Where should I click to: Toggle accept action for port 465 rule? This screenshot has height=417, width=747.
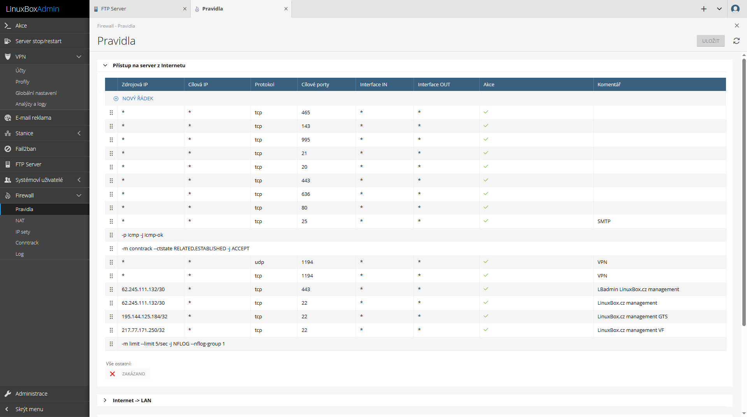pyautogui.click(x=486, y=112)
